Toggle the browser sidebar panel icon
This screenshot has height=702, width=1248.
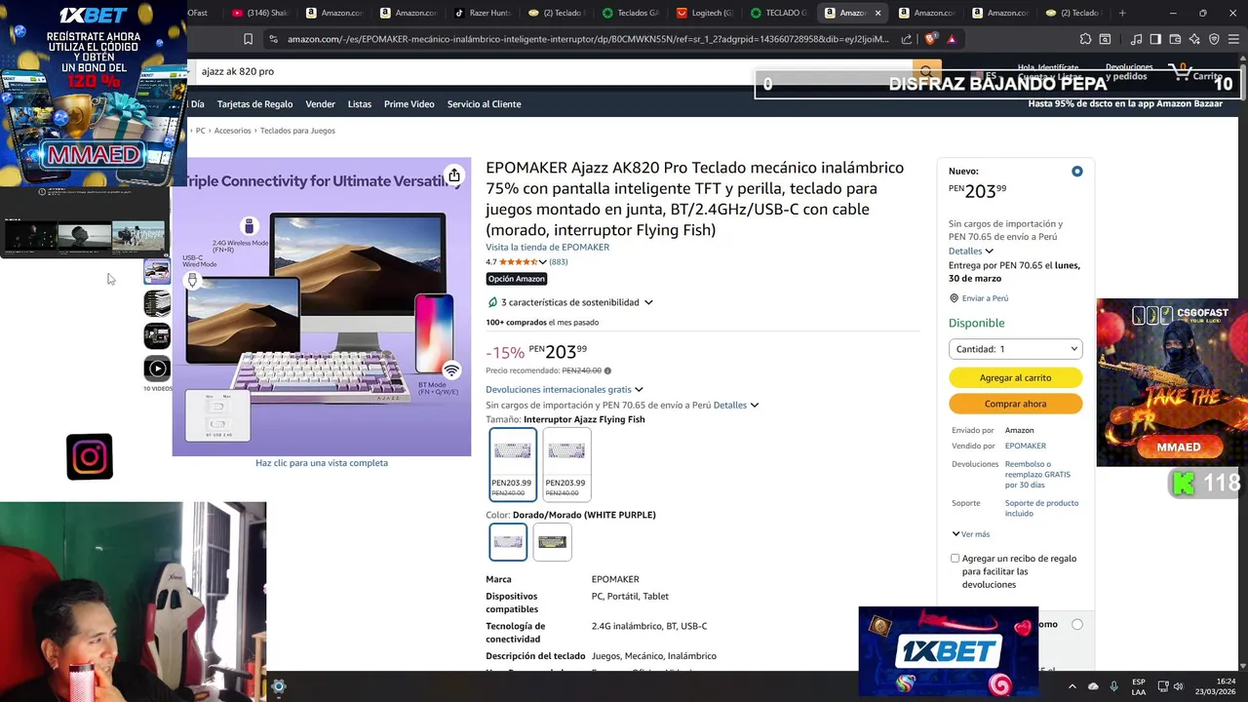[x=1155, y=39]
